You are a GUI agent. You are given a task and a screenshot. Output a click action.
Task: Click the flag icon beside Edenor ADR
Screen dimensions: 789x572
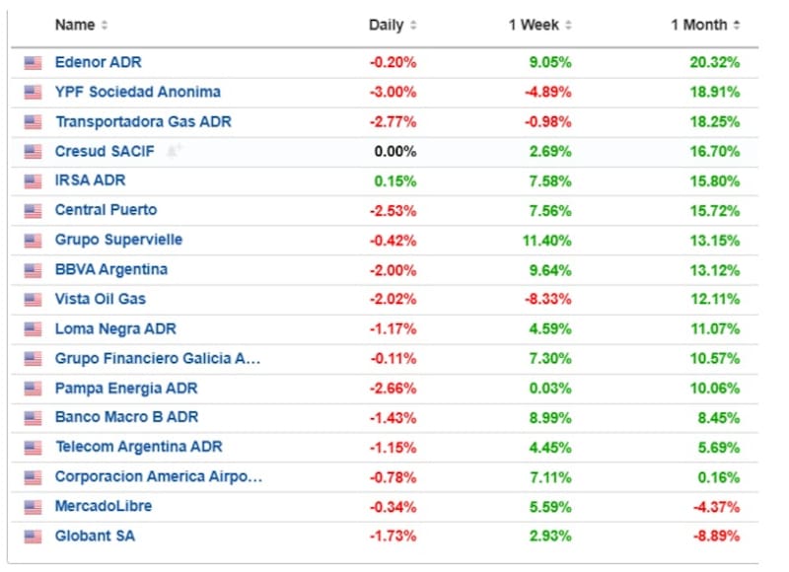pyautogui.click(x=33, y=62)
